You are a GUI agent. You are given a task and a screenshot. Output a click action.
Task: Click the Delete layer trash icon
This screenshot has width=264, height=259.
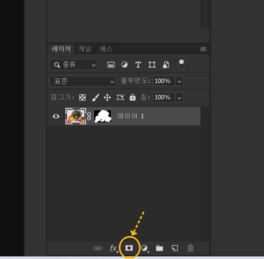click(x=190, y=248)
